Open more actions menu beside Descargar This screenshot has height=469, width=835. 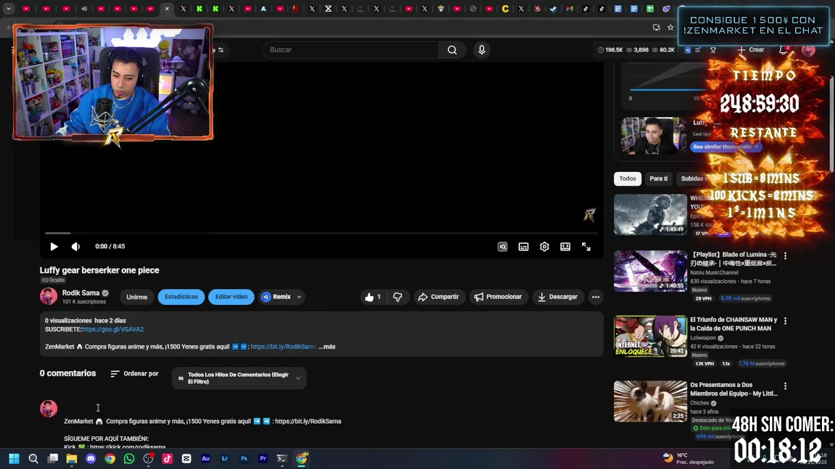click(x=596, y=297)
